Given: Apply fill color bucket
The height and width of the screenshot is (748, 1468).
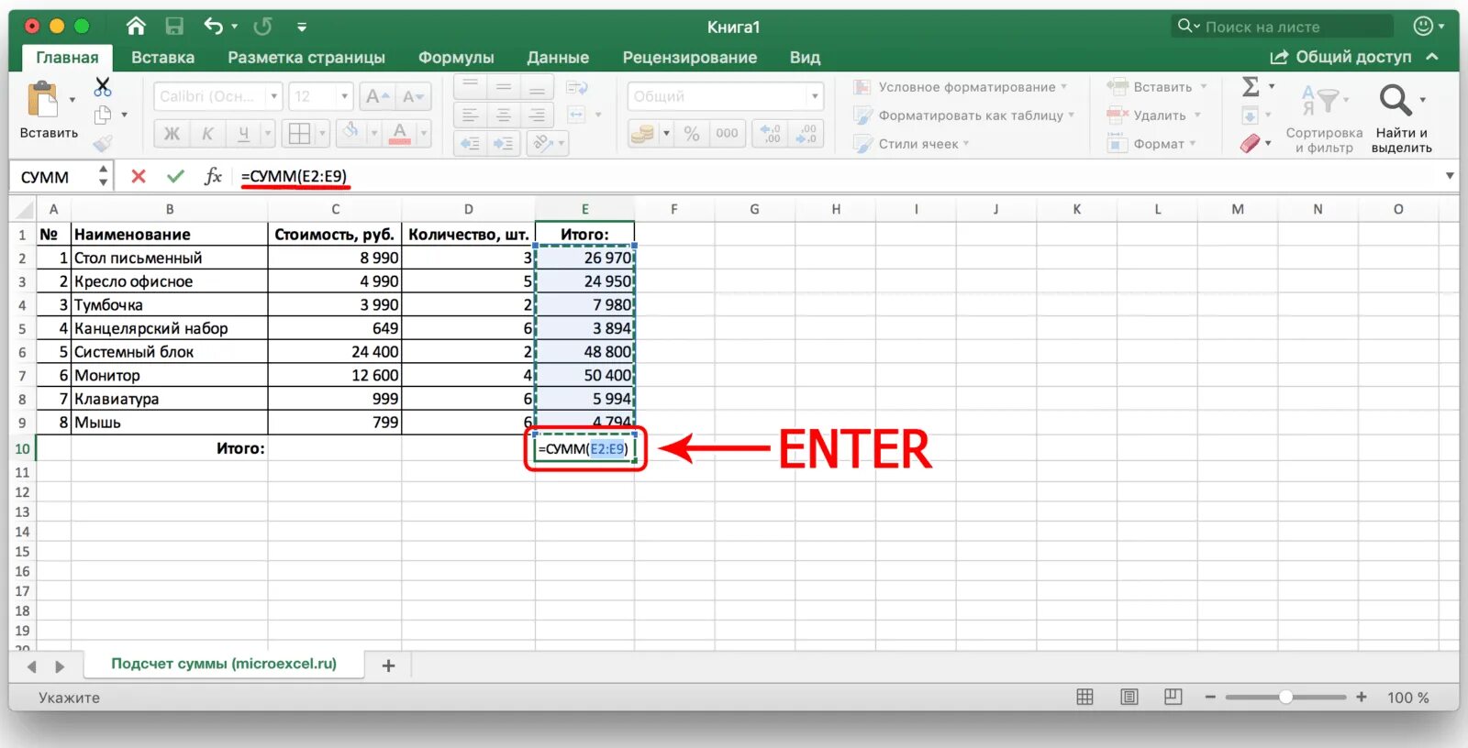Looking at the screenshot, I should click(x=350, y=133).
